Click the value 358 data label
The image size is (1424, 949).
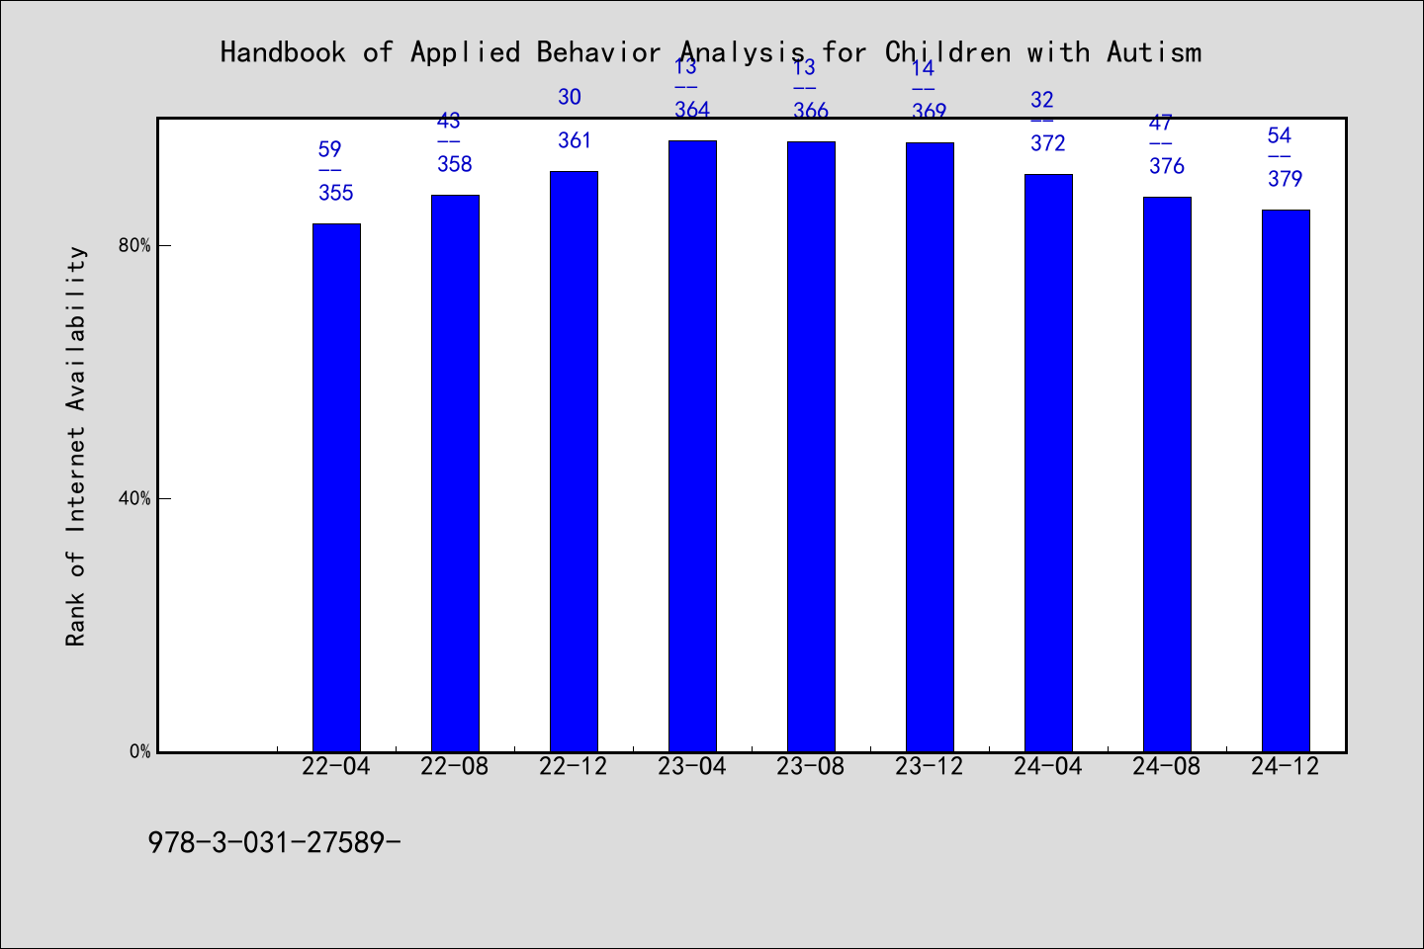(x=455, y=164)
